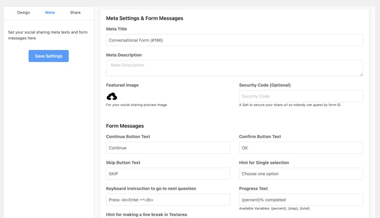Click the Security Code input
The image size is (380, 218).
coord(300,96)
